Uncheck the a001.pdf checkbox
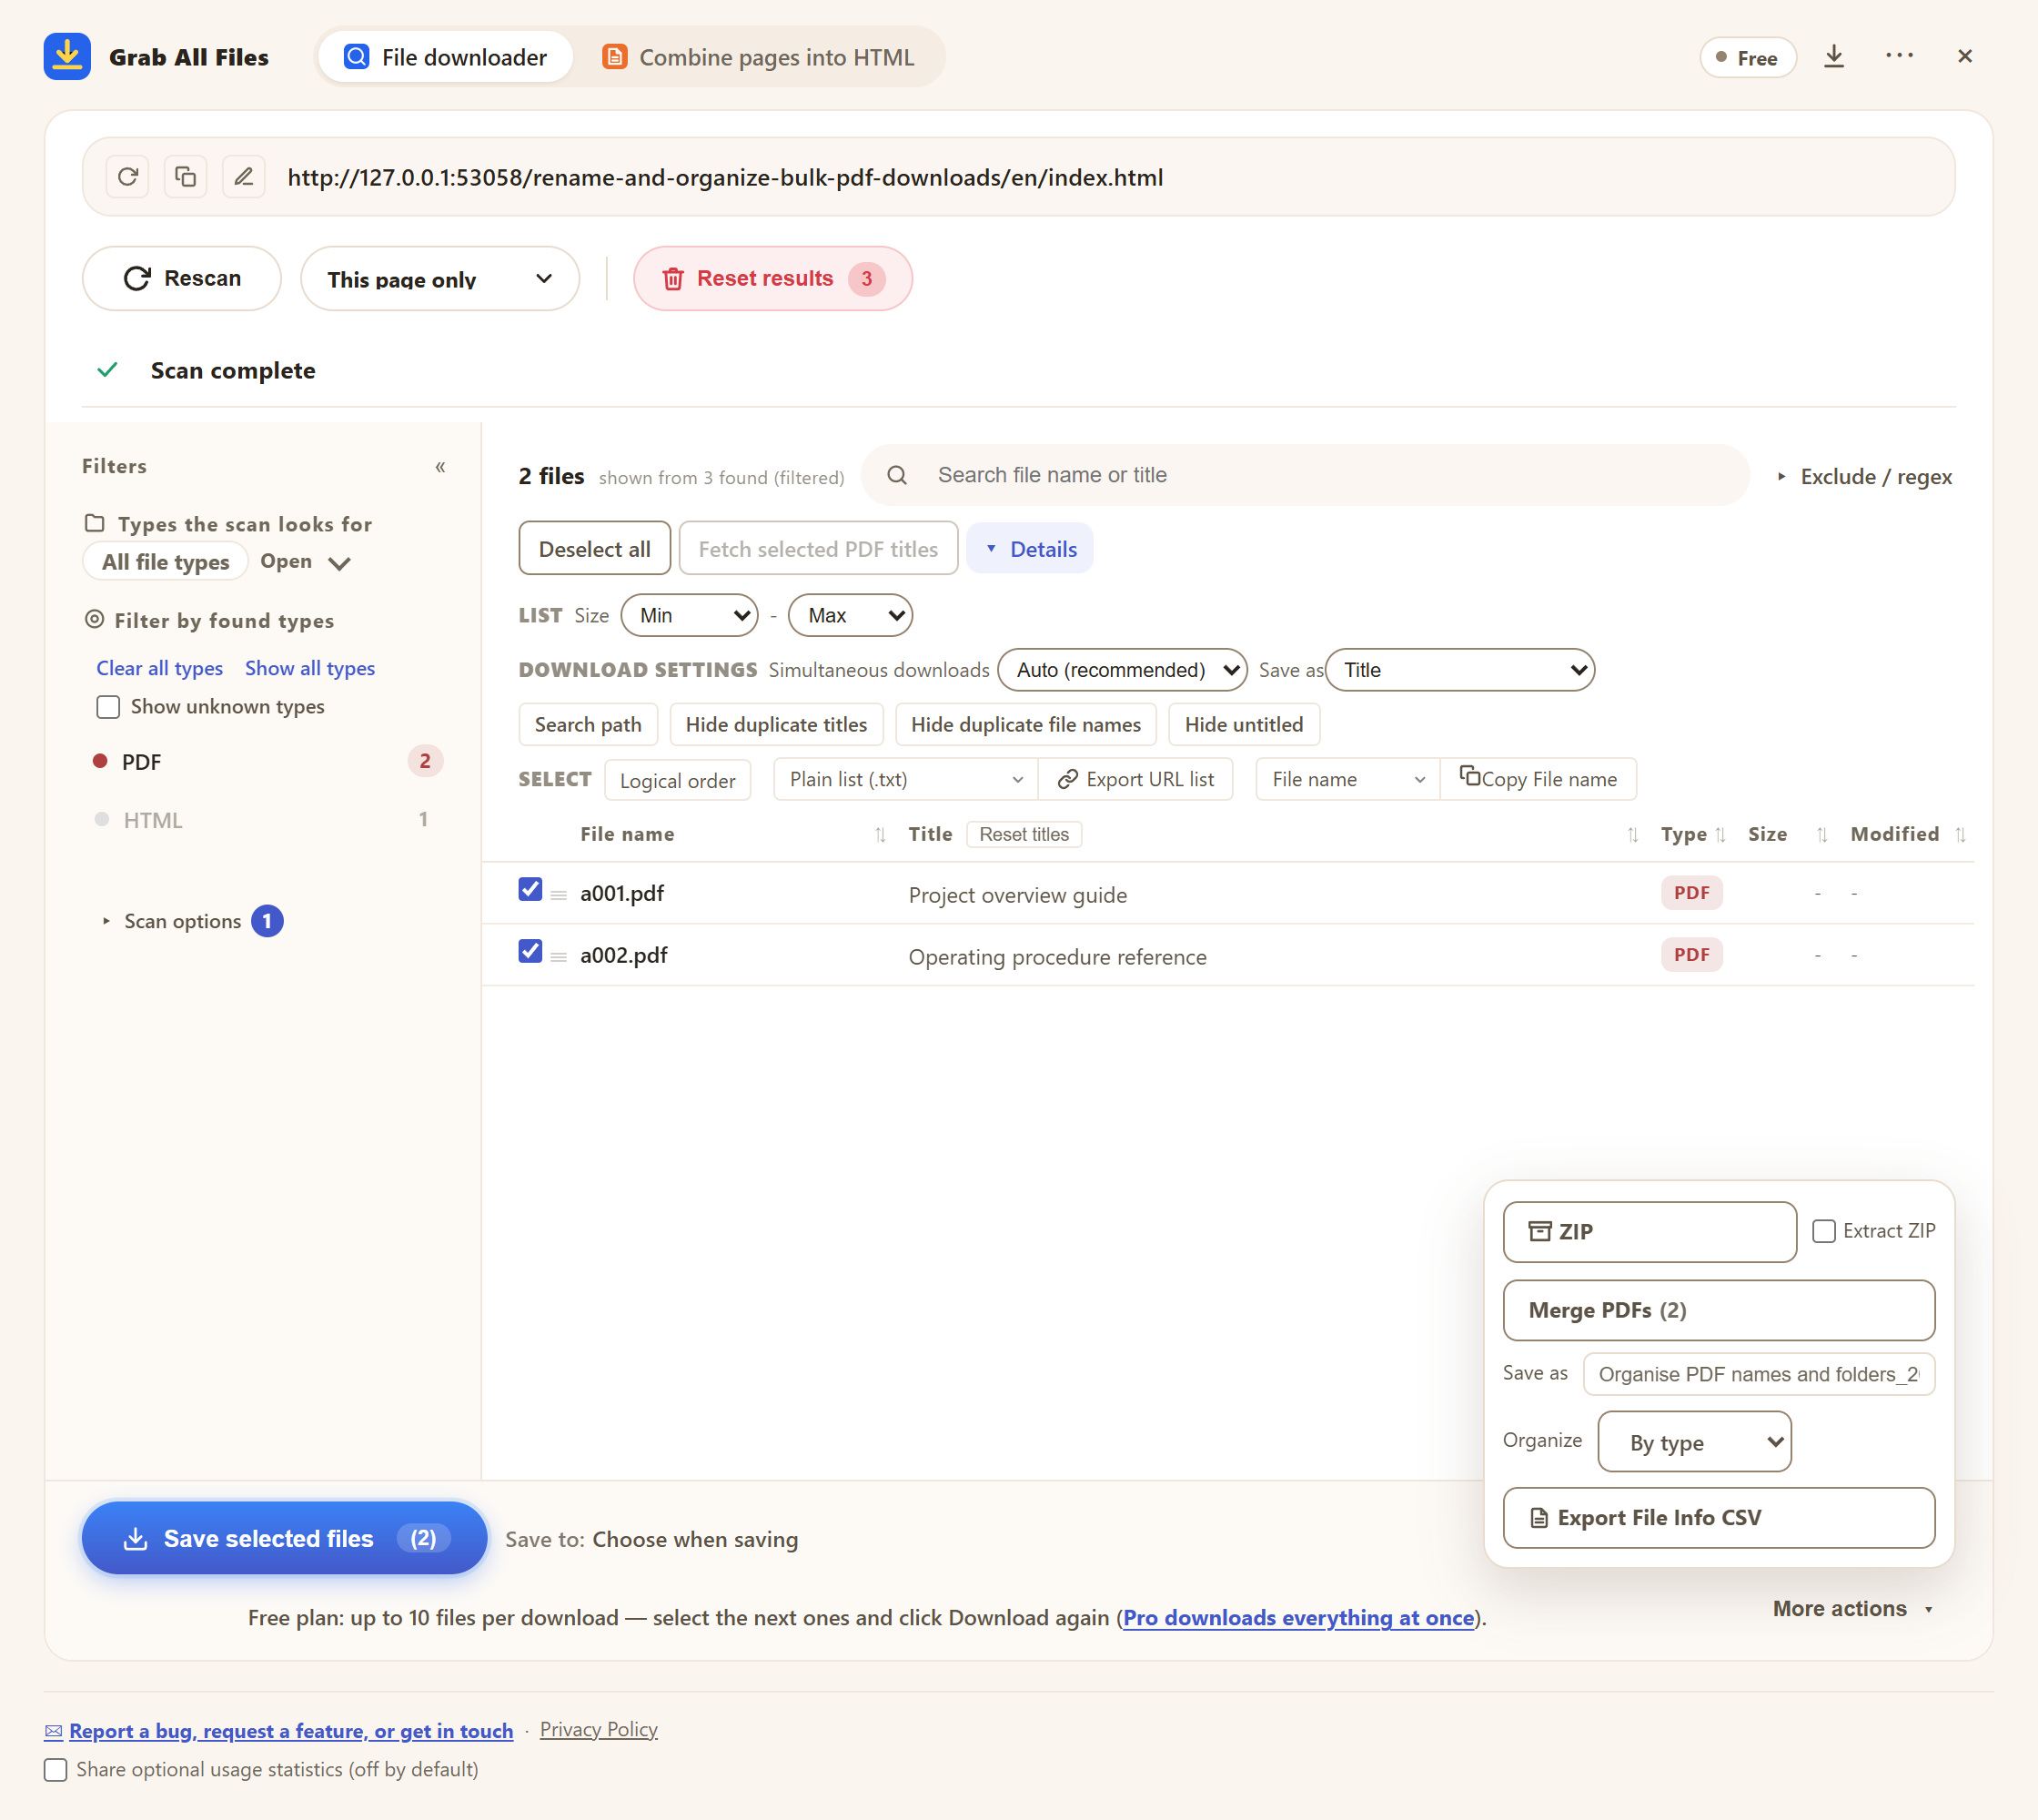The width and height of the screenshot is (2038, 1820). (530, 890)
